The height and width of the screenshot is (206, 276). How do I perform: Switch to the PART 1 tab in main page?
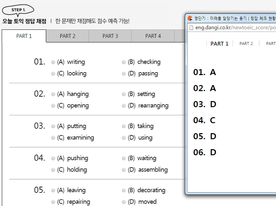coord(24,36)
